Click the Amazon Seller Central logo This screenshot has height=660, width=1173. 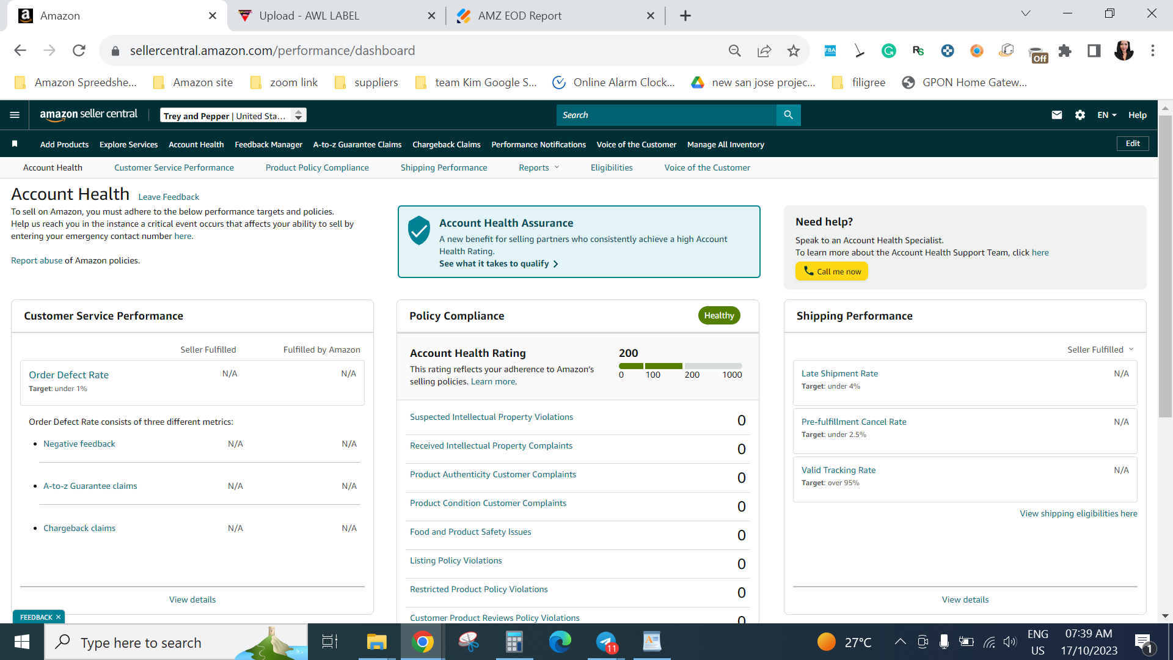[x=89, y=114]
